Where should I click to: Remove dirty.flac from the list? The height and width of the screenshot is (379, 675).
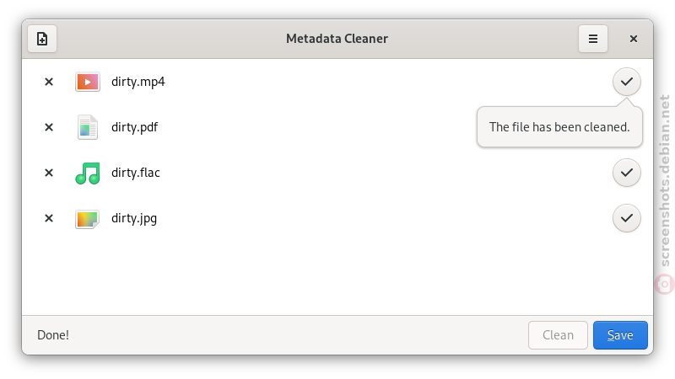(49, 173)
